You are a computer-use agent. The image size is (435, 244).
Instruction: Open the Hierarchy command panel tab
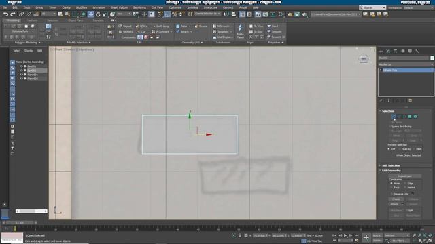(396, 52)
